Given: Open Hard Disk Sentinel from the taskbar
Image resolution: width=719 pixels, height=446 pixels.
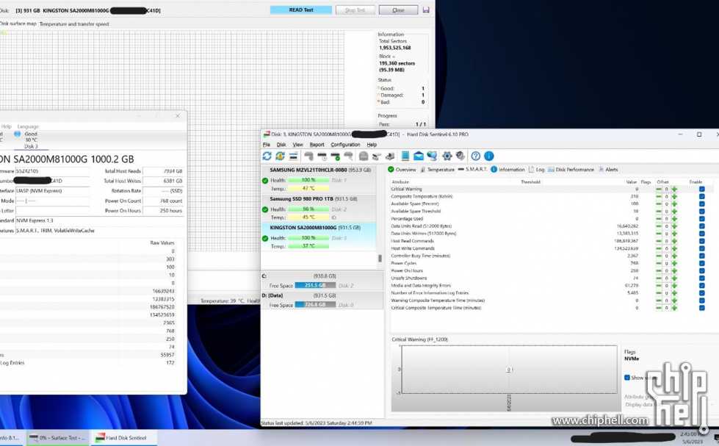Looking at the screenshot, I should click(x=123, y=438).
